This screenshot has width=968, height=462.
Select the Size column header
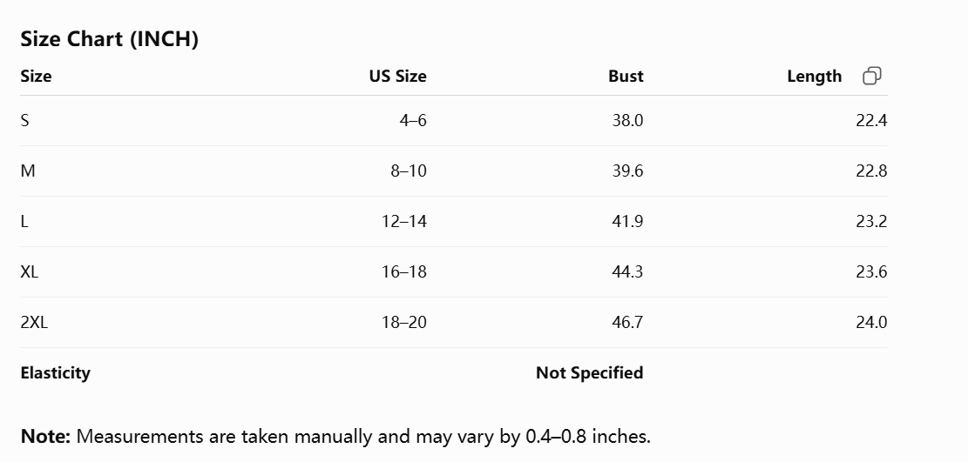36,76
